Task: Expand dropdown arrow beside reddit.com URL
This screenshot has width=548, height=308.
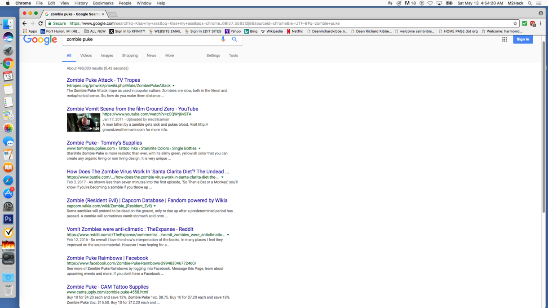Action: [x=228, y=235]
